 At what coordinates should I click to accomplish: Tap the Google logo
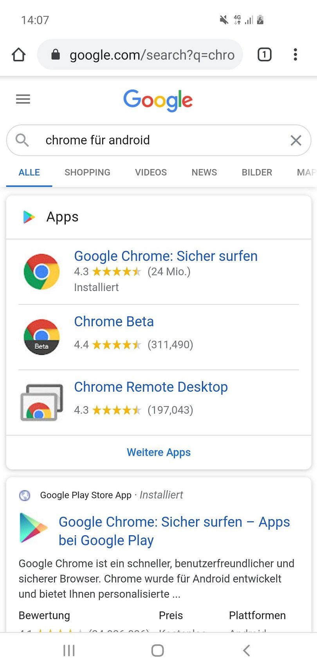click(x=158, y=100)
